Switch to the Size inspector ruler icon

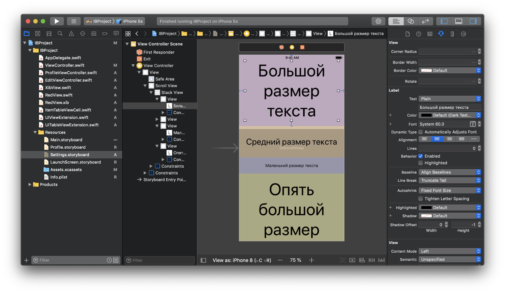(x=452, y=34)
